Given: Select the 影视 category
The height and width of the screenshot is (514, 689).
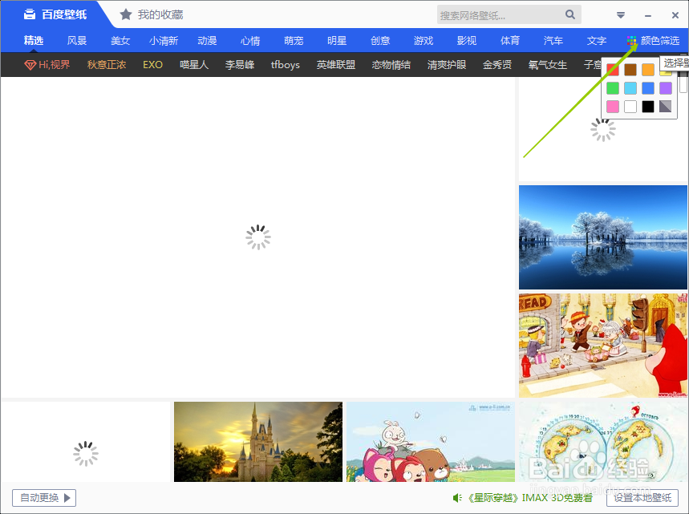Looking at the screenshot, I should (467, 41).
